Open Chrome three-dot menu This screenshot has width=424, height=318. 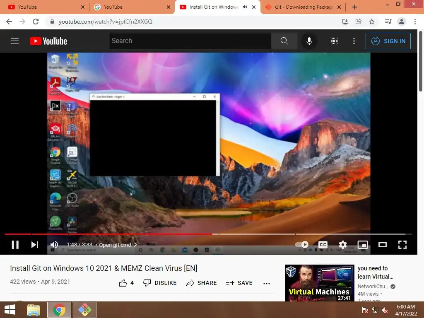tap(415, 22)
